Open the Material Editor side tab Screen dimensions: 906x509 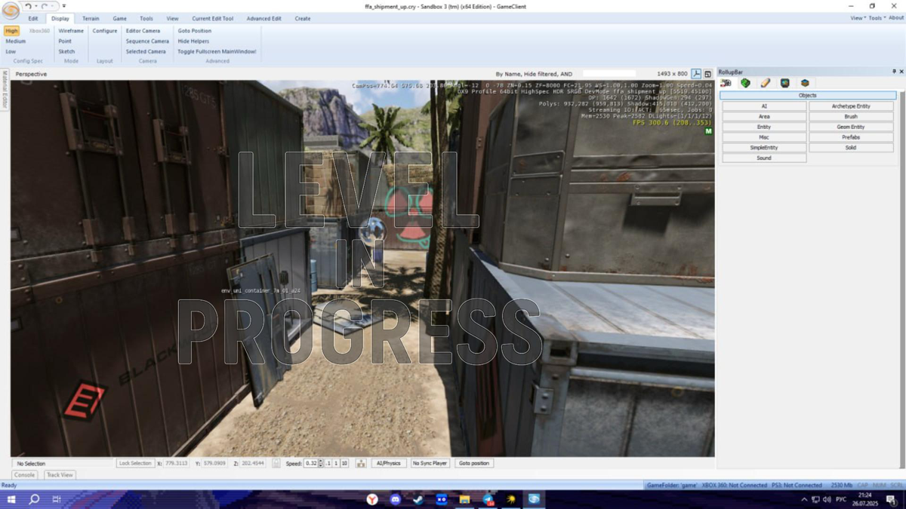(x=4, y=90)
